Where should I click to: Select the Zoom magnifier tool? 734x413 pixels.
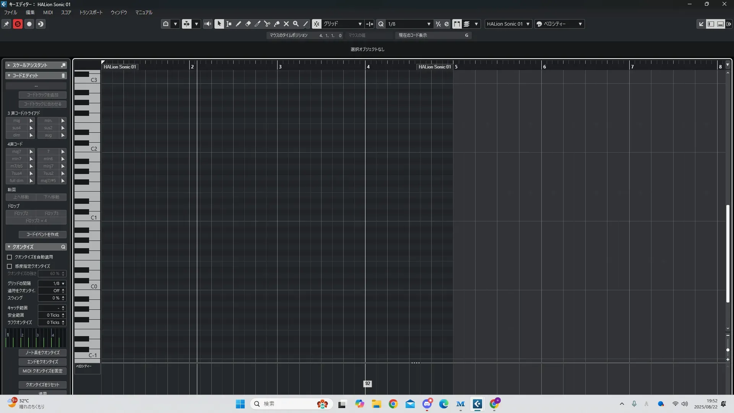pyautogui.click(x=296, y=24)
